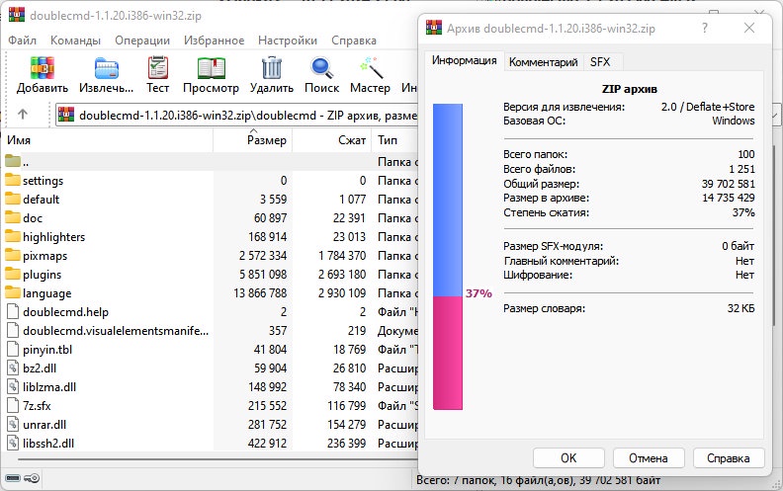Click the 7z.sfx file icon
This screenshot has height=491, width=783.
[13, 406]
